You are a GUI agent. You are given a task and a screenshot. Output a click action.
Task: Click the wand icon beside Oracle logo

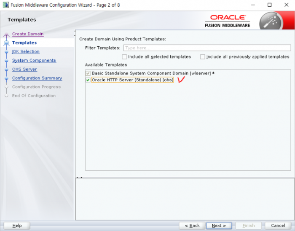point(271,21)
